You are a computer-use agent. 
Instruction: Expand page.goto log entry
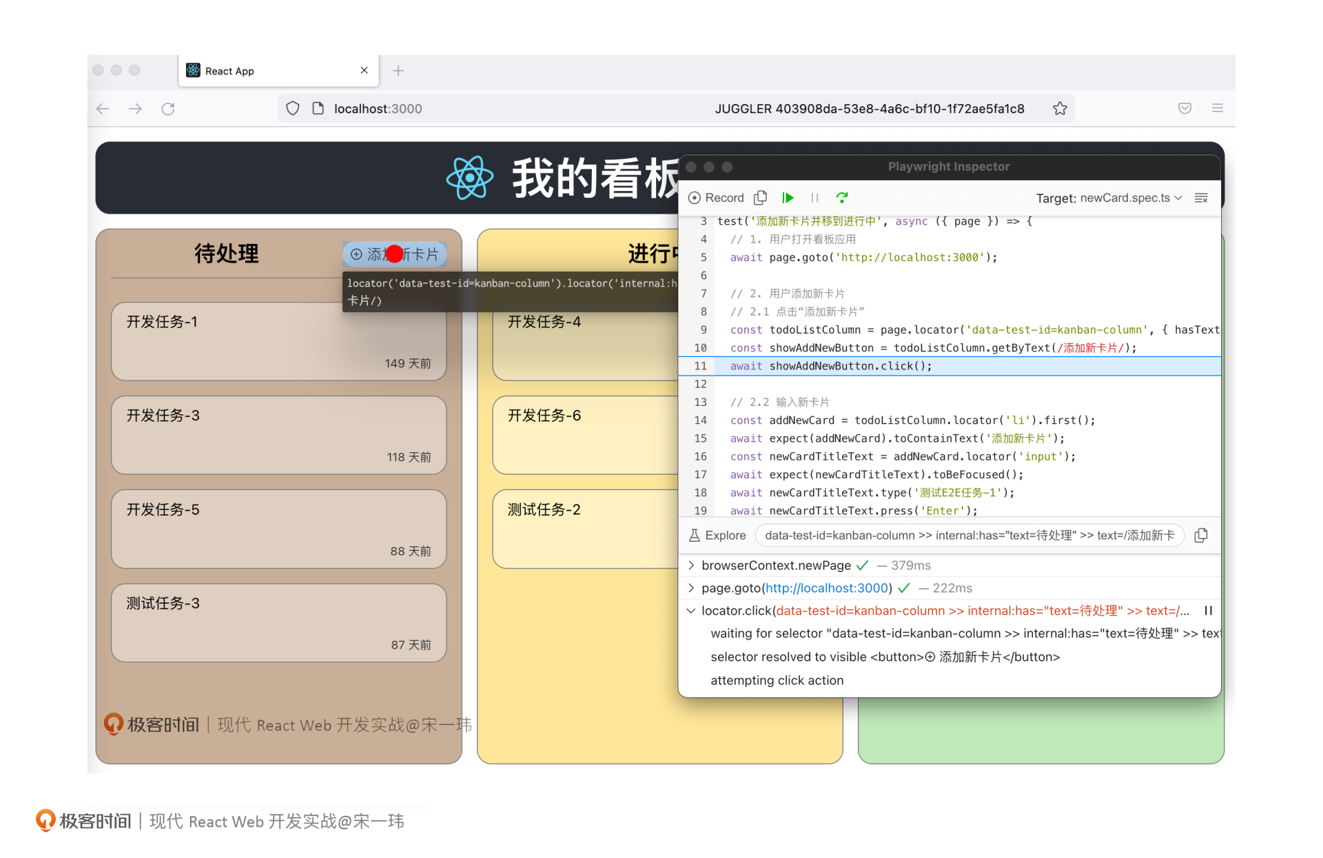coord(691,588)
